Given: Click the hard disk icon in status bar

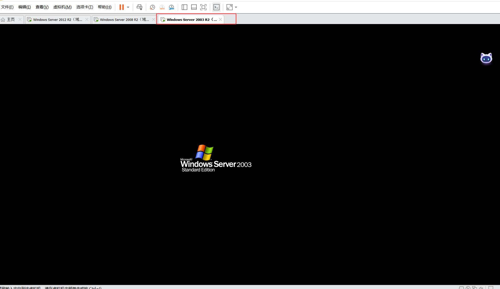Looking at the screenshot, I should [x=461, y=288].
